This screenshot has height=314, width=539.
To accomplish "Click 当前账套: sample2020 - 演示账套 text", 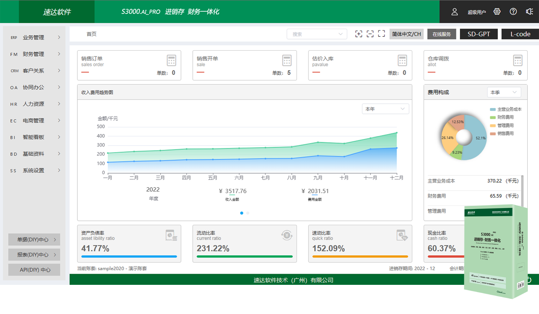I will point(112,269).
